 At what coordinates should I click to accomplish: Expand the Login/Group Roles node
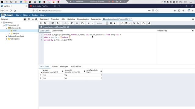pyautogui.click(x=6, y=36)
